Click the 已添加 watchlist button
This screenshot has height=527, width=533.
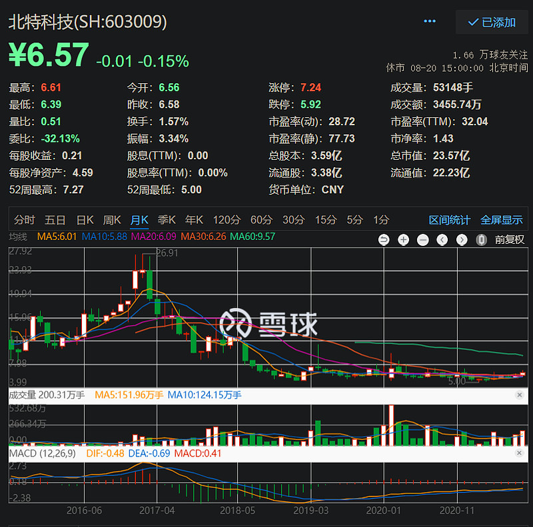click(x=492, y=22)
